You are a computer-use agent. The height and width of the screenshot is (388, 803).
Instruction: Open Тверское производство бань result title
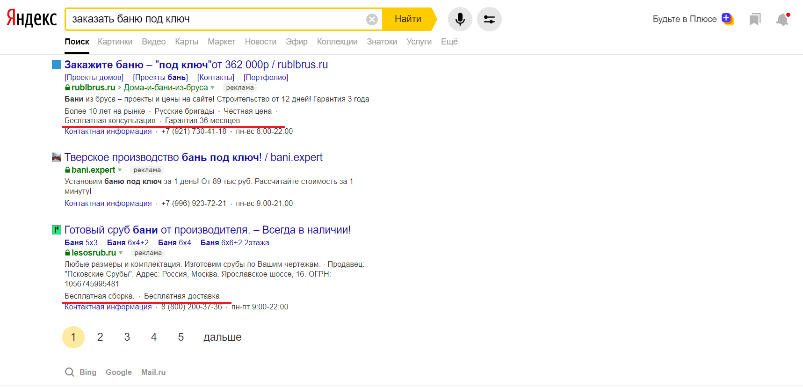[194, 157]
